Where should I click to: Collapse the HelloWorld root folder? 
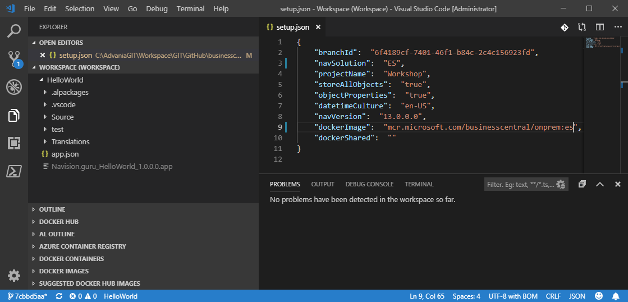click(65, 80)
